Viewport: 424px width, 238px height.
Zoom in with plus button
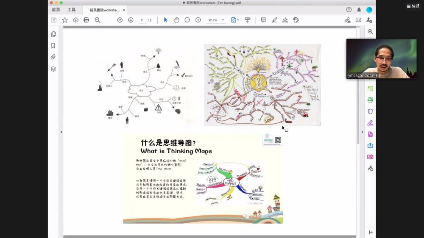(x=198, y=20)
